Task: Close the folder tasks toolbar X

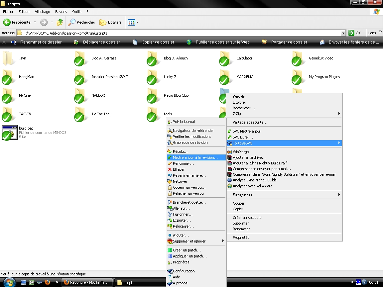Action: (x=4, y=42)
